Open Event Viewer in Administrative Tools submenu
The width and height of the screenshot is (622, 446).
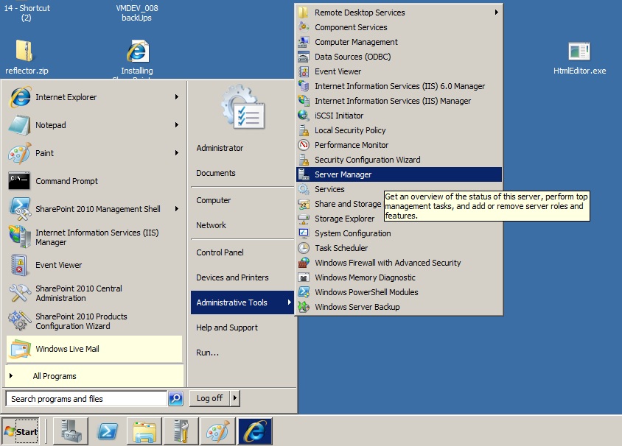point(399,71)
